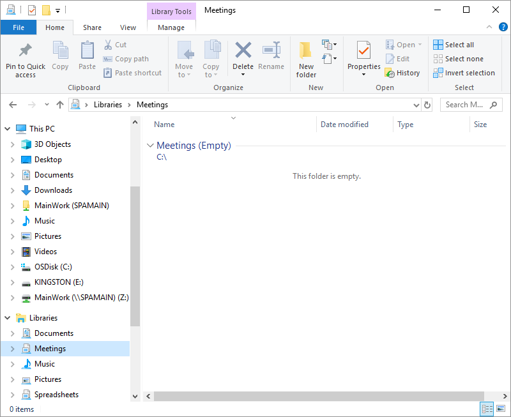511x417 pixels.
Task: Select Copy path in the ribbon
Action: (126, 59)
